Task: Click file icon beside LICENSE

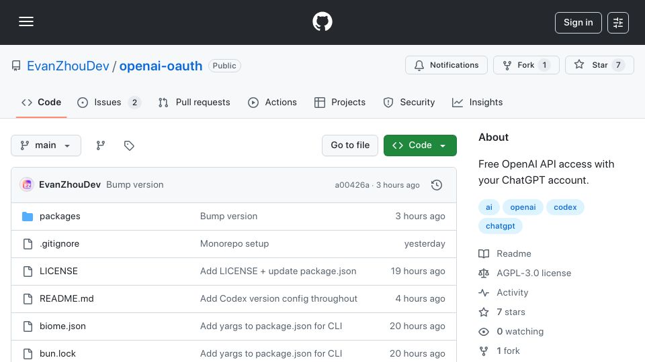Action: [28, 271]
